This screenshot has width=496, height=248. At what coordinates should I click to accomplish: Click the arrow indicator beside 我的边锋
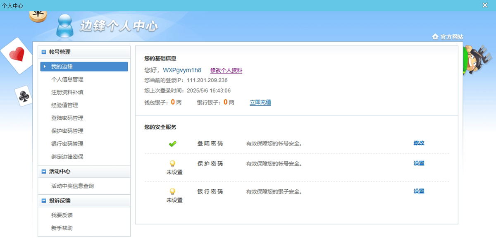45,66
